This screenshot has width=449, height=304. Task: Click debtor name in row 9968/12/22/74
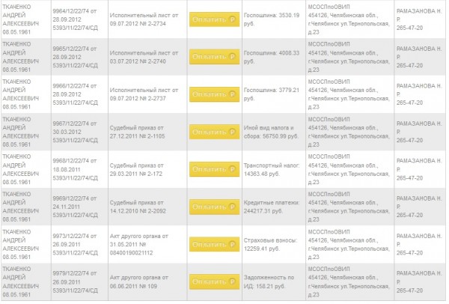[21, 169]
